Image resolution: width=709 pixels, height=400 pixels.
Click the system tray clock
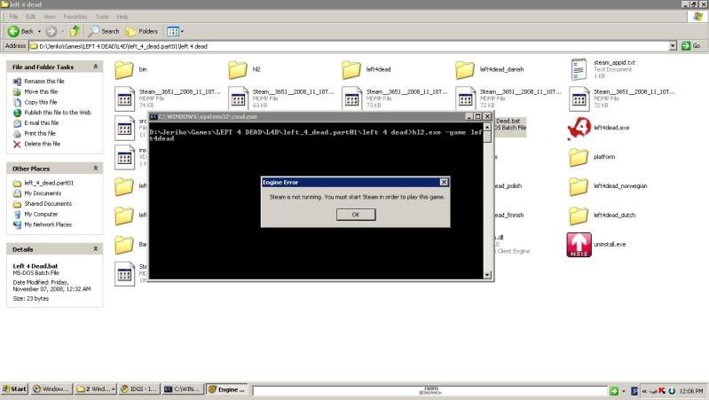click(x=691, y=390)
